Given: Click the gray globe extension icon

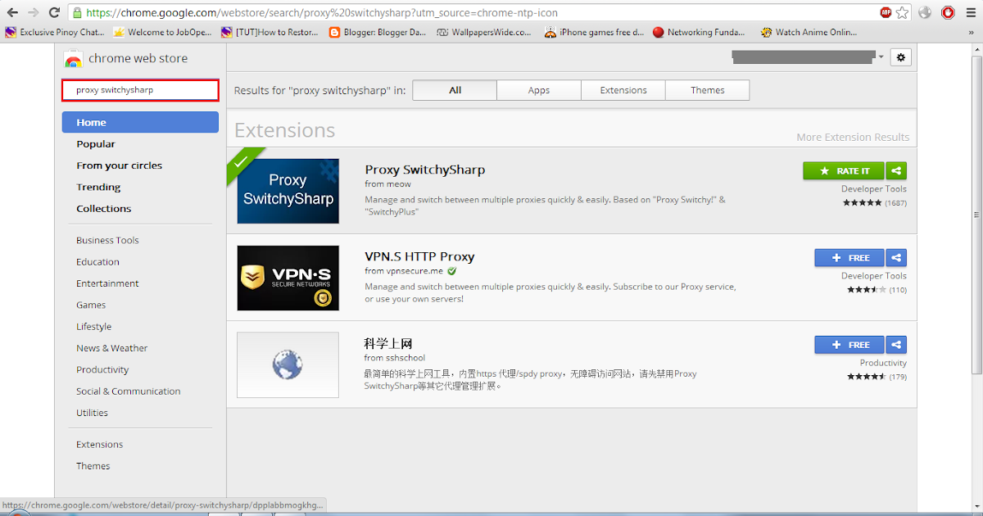Looking at the screenshot, I should (926, 12).
